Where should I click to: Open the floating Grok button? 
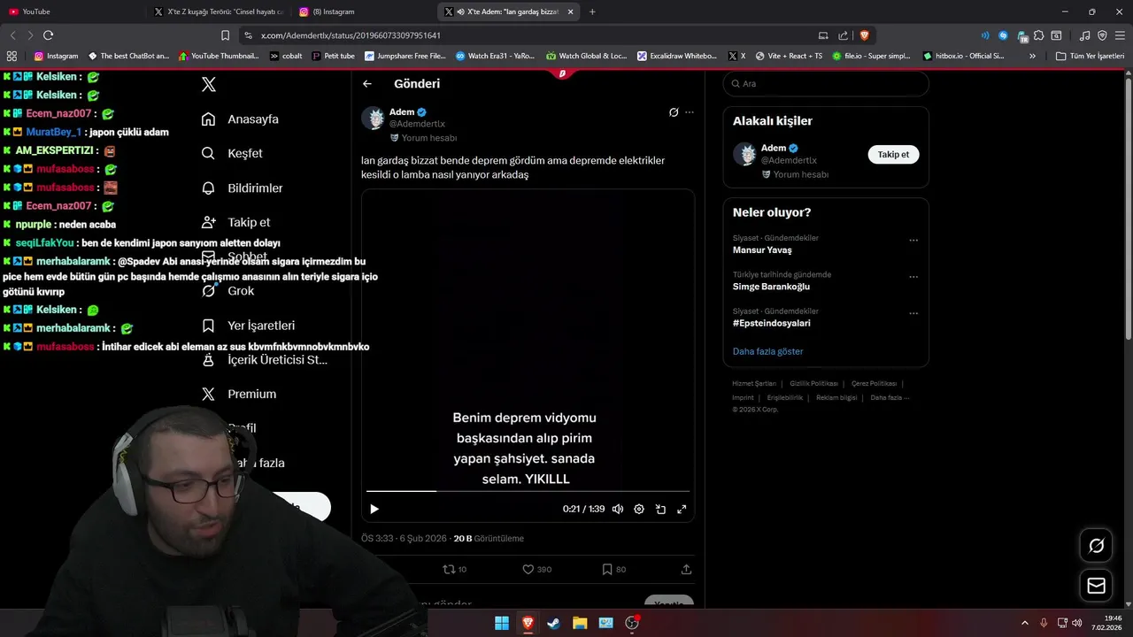(x=1096, y=546)
